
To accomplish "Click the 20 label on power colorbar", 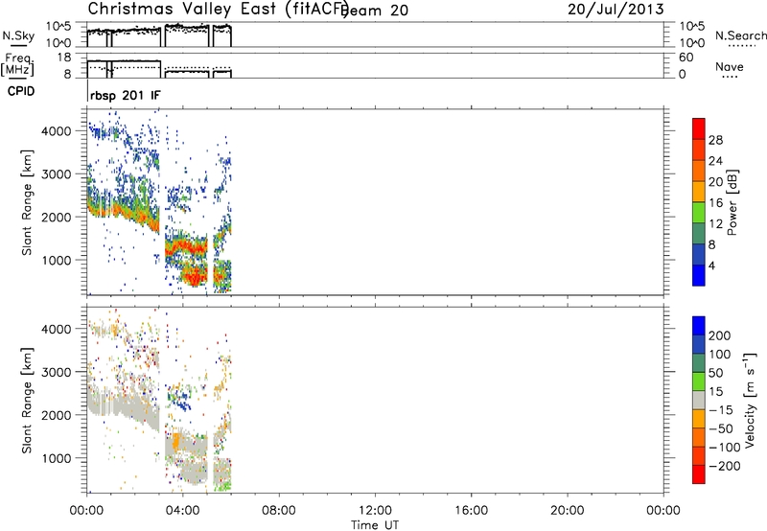I will (x=715, y=182).
